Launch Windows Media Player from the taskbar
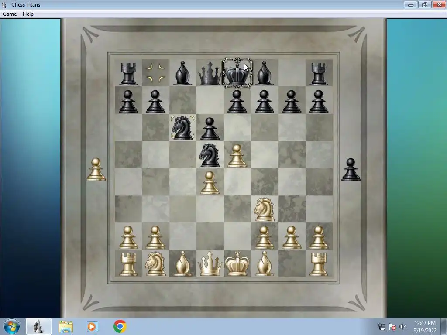Screen dimensions: 447x335 [x=93, y=326]
